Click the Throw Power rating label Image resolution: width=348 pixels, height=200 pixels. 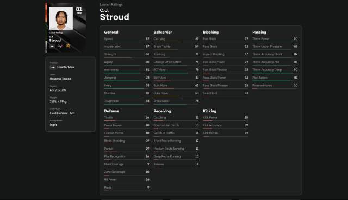click(261, 39)
